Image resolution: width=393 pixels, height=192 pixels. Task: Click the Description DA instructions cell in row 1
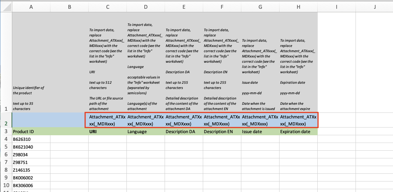pos(184,62)
